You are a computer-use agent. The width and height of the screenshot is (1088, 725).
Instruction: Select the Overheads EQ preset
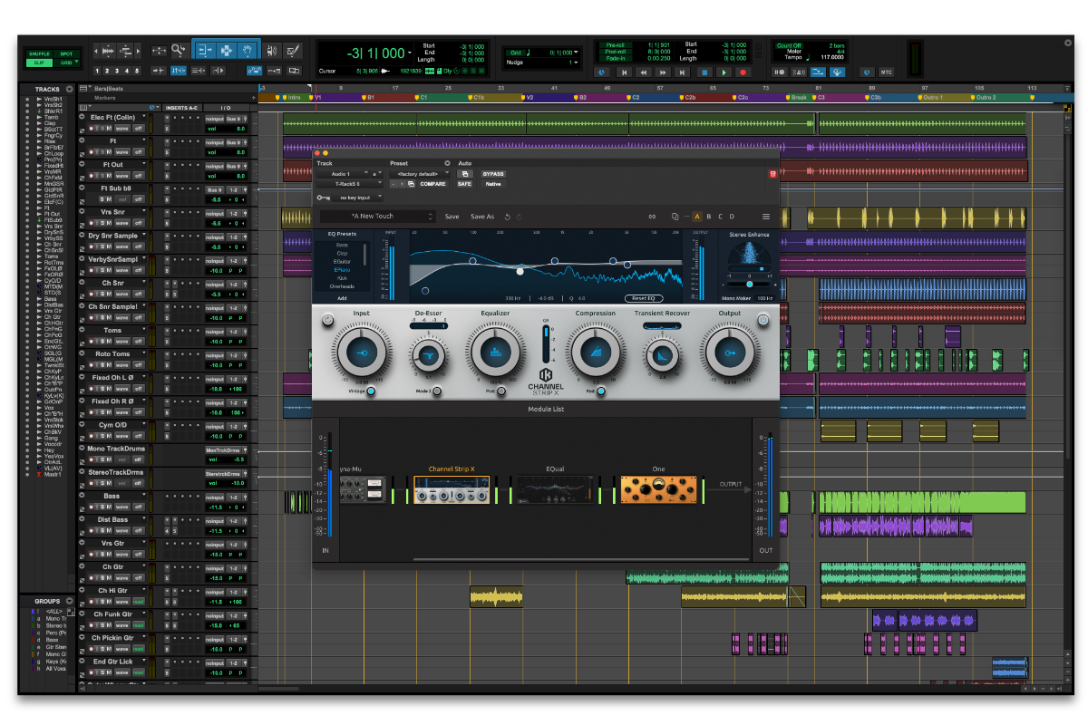point(342,286)
